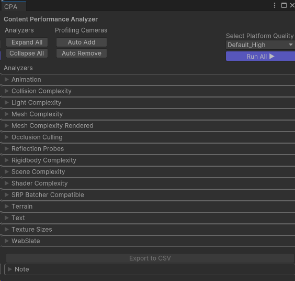Click Expand All analyzers button
The height and width of the screenshot is (281, 295).
[x=27, y=42]
